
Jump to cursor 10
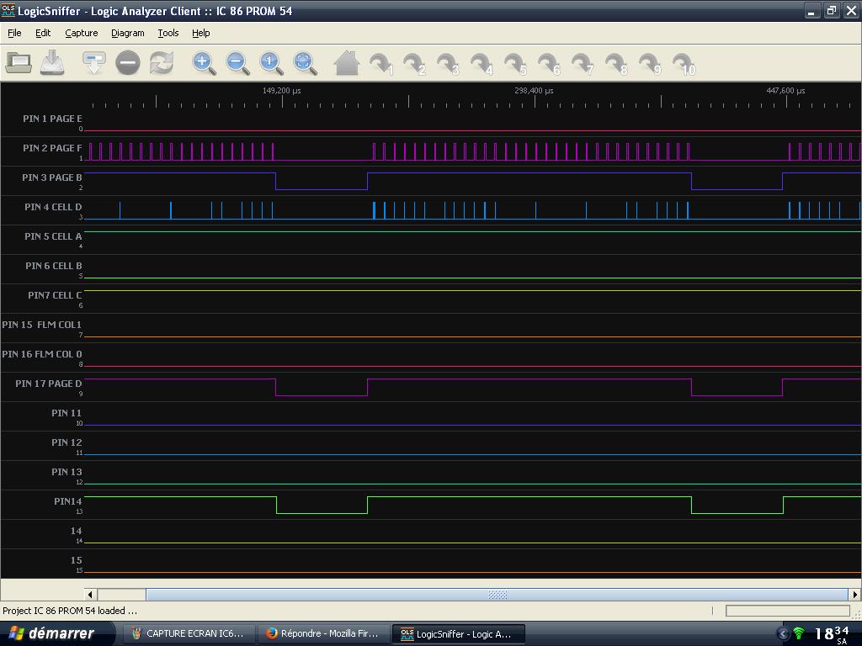[x=684, y=64]
